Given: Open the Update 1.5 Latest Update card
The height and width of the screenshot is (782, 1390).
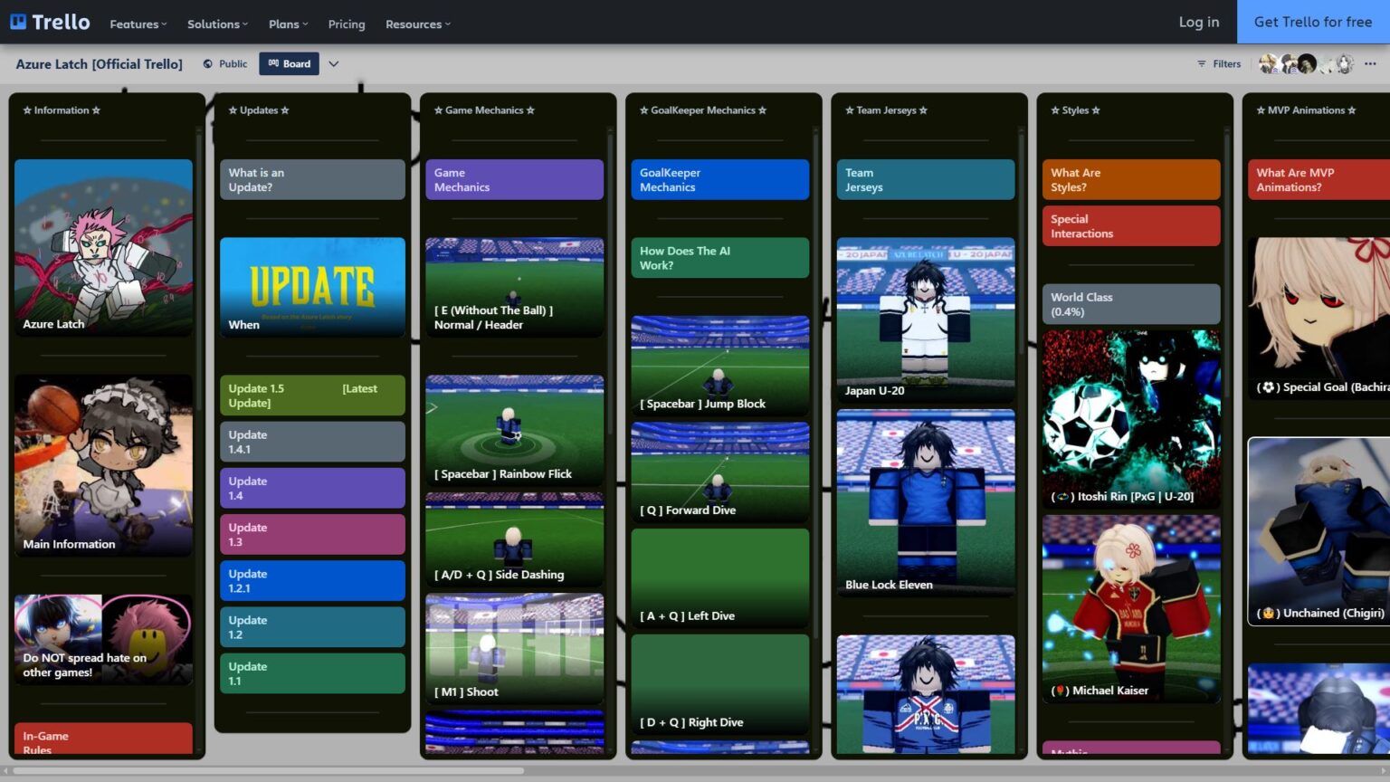Looking at the screenshot, I should (311, 395).
